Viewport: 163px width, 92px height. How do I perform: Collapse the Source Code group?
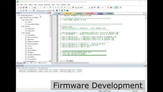pyautogui.click(x=22, y=20)
